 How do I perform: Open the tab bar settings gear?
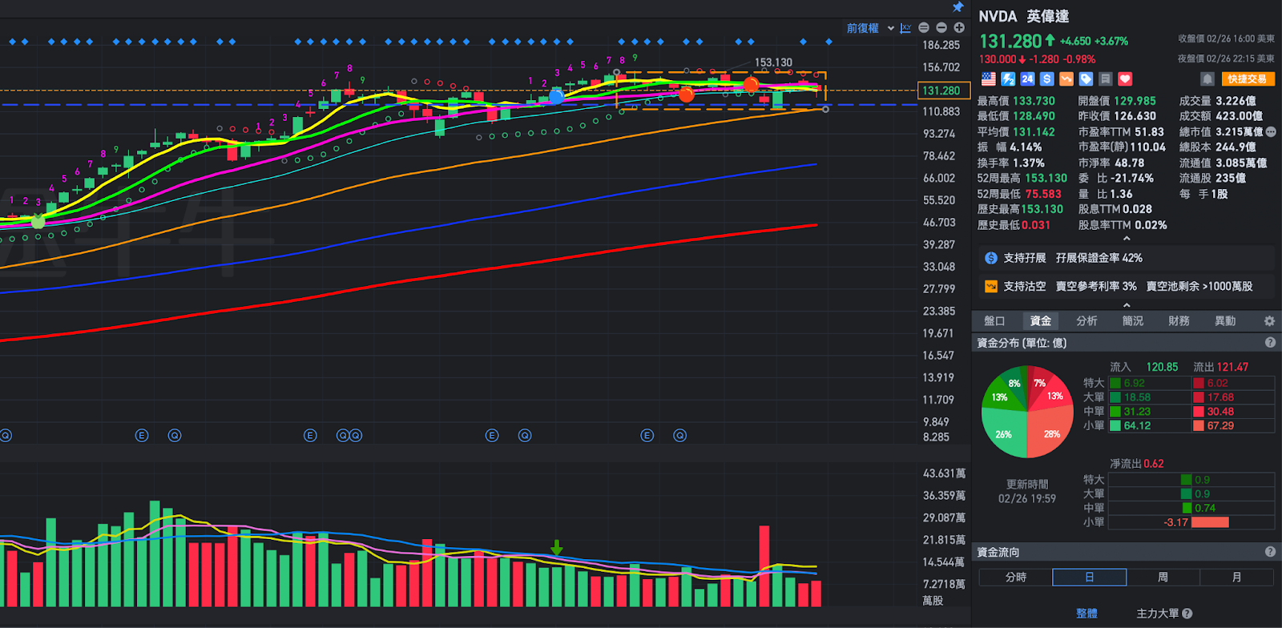1269,321
